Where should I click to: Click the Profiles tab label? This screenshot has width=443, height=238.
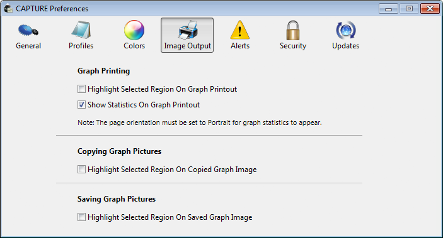tap(81, 46)
